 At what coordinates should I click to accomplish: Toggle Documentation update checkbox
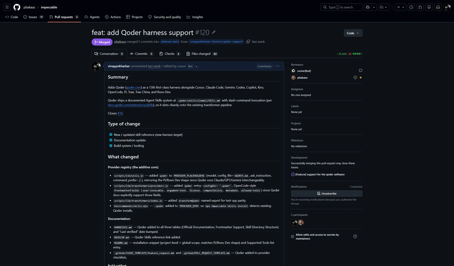pos(111,140)
